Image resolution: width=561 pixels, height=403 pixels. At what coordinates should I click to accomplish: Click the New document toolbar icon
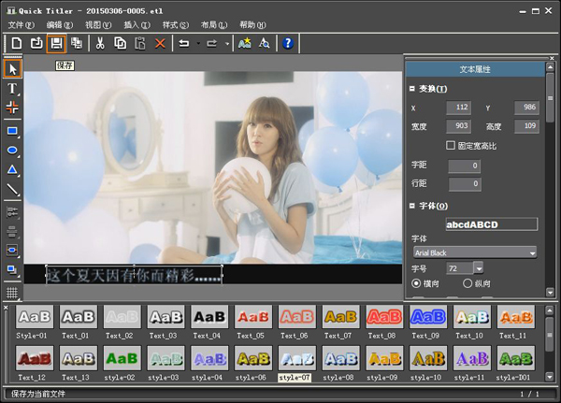pyautogui.click(x=17, y=43)
